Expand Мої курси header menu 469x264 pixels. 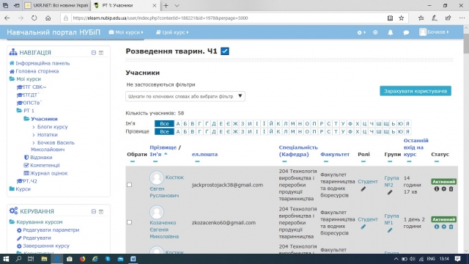(x=126, y=32)
